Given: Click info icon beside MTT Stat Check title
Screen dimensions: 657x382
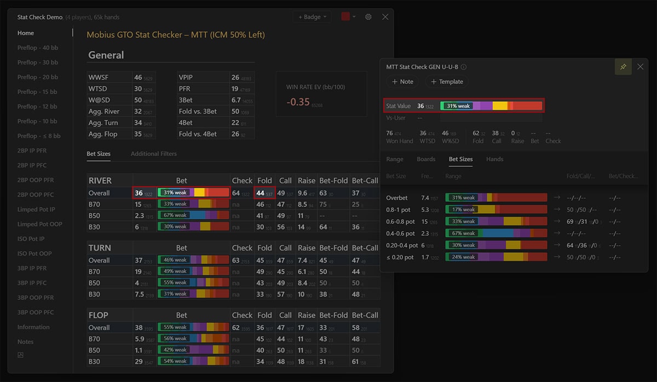Looking at the screenshot, I should 464,67.
